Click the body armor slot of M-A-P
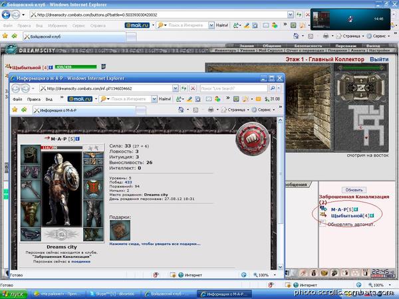Image resolution: width=399 pixels, height=299 pixels. click(31, 213)
